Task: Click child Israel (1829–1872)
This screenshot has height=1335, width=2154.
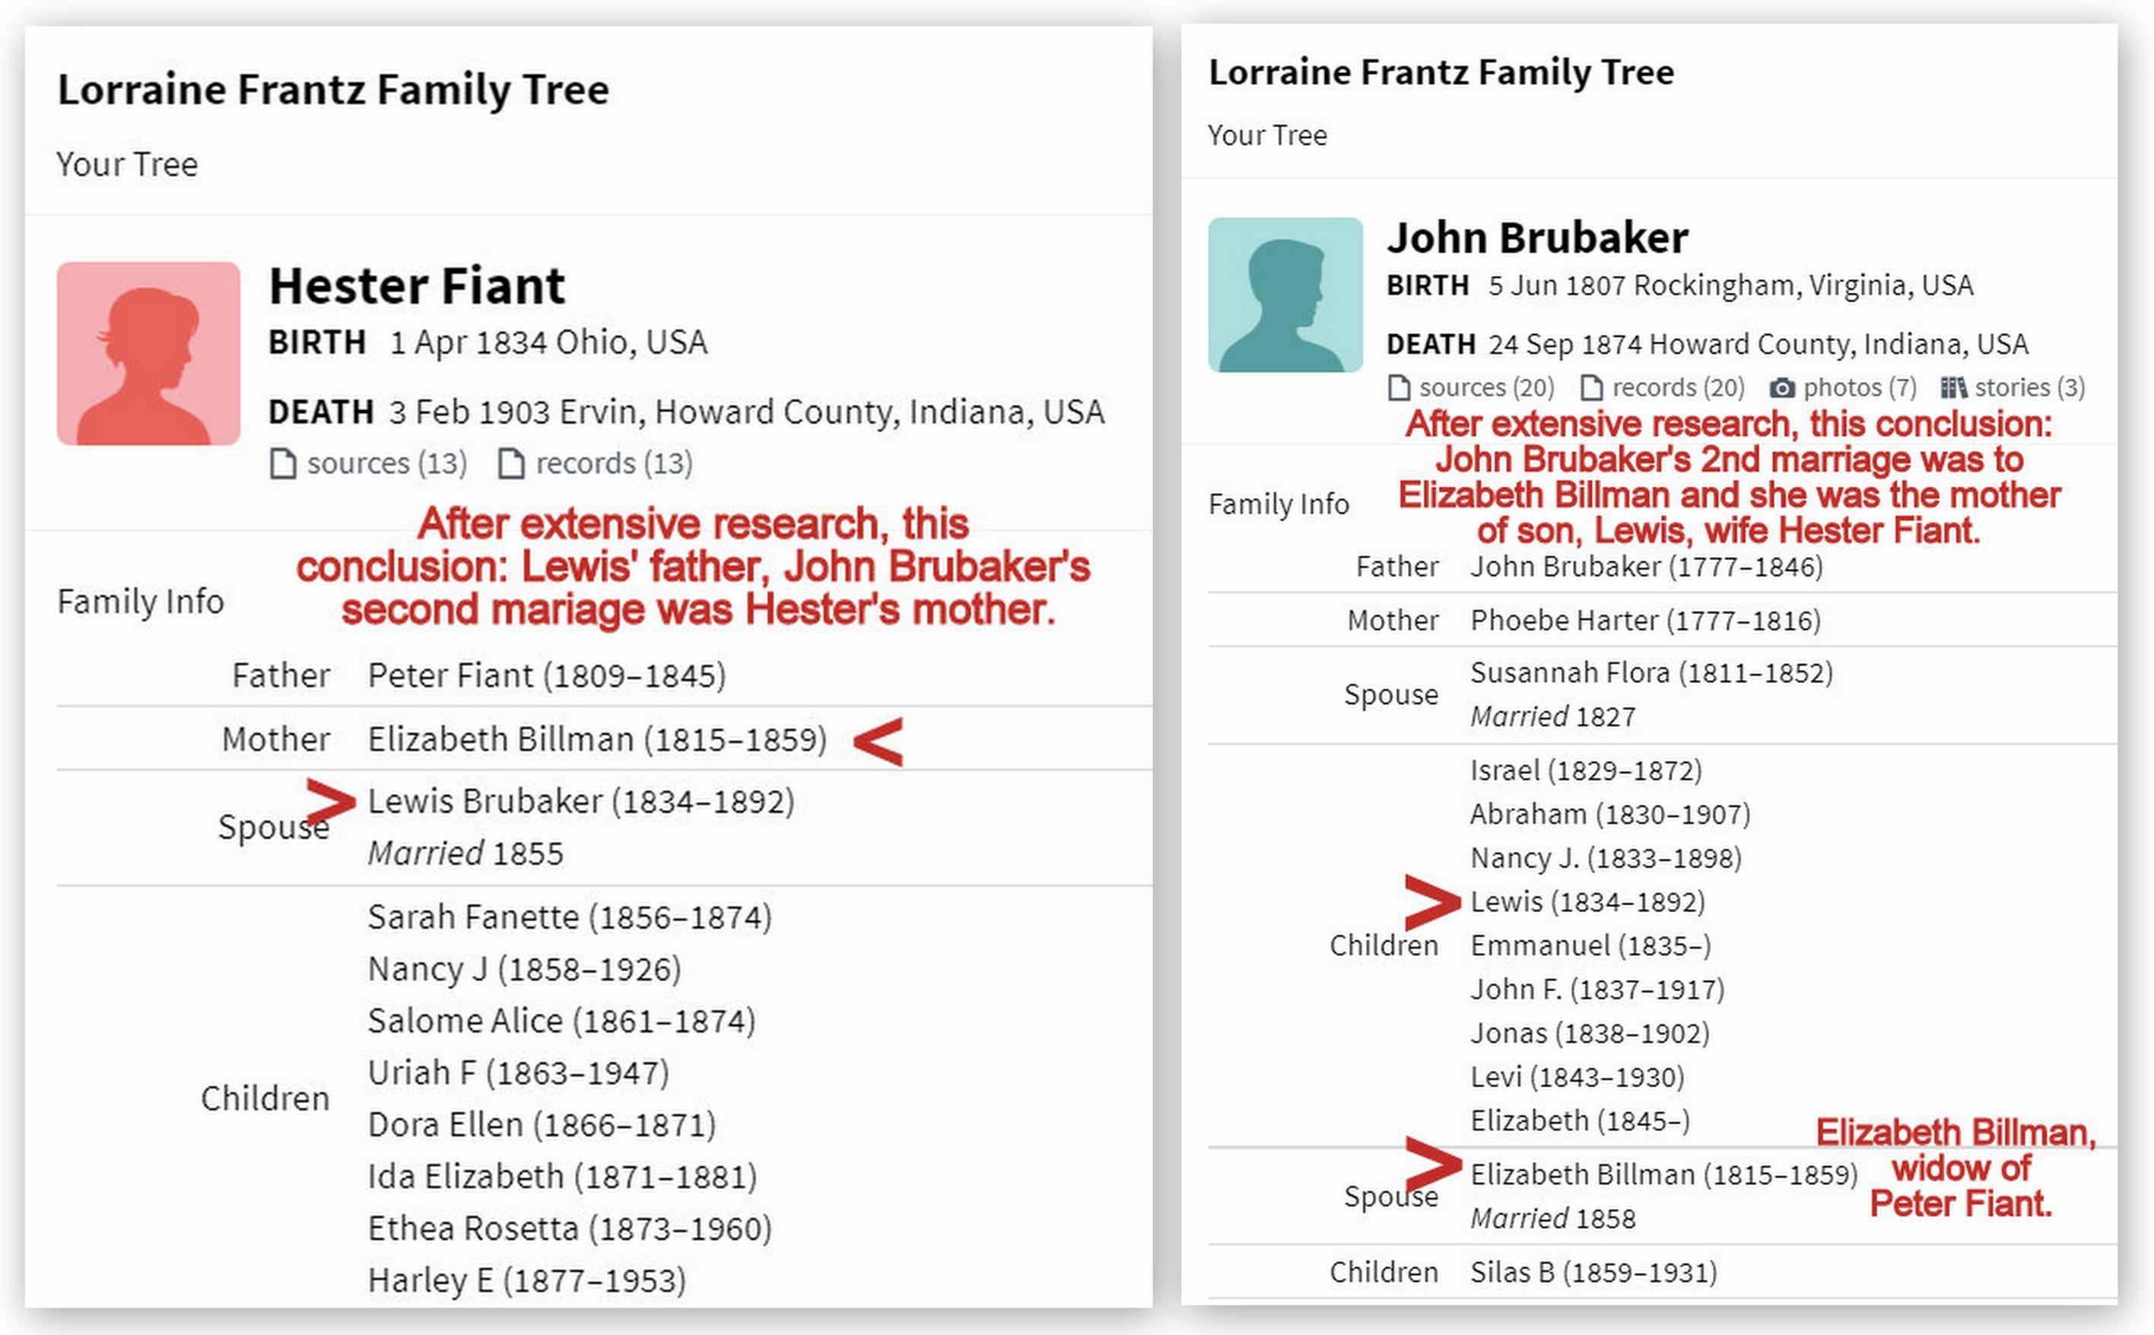Action: click(x=1586, y=770)
